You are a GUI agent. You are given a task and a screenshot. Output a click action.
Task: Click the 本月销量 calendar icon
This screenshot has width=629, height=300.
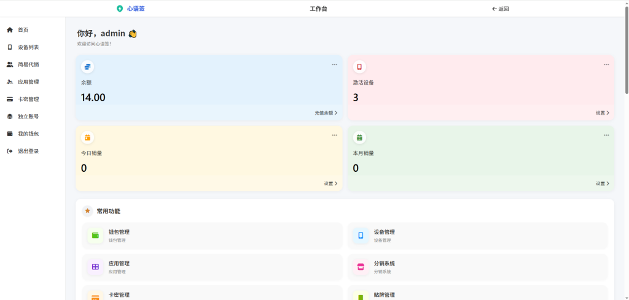pos(359,137)
